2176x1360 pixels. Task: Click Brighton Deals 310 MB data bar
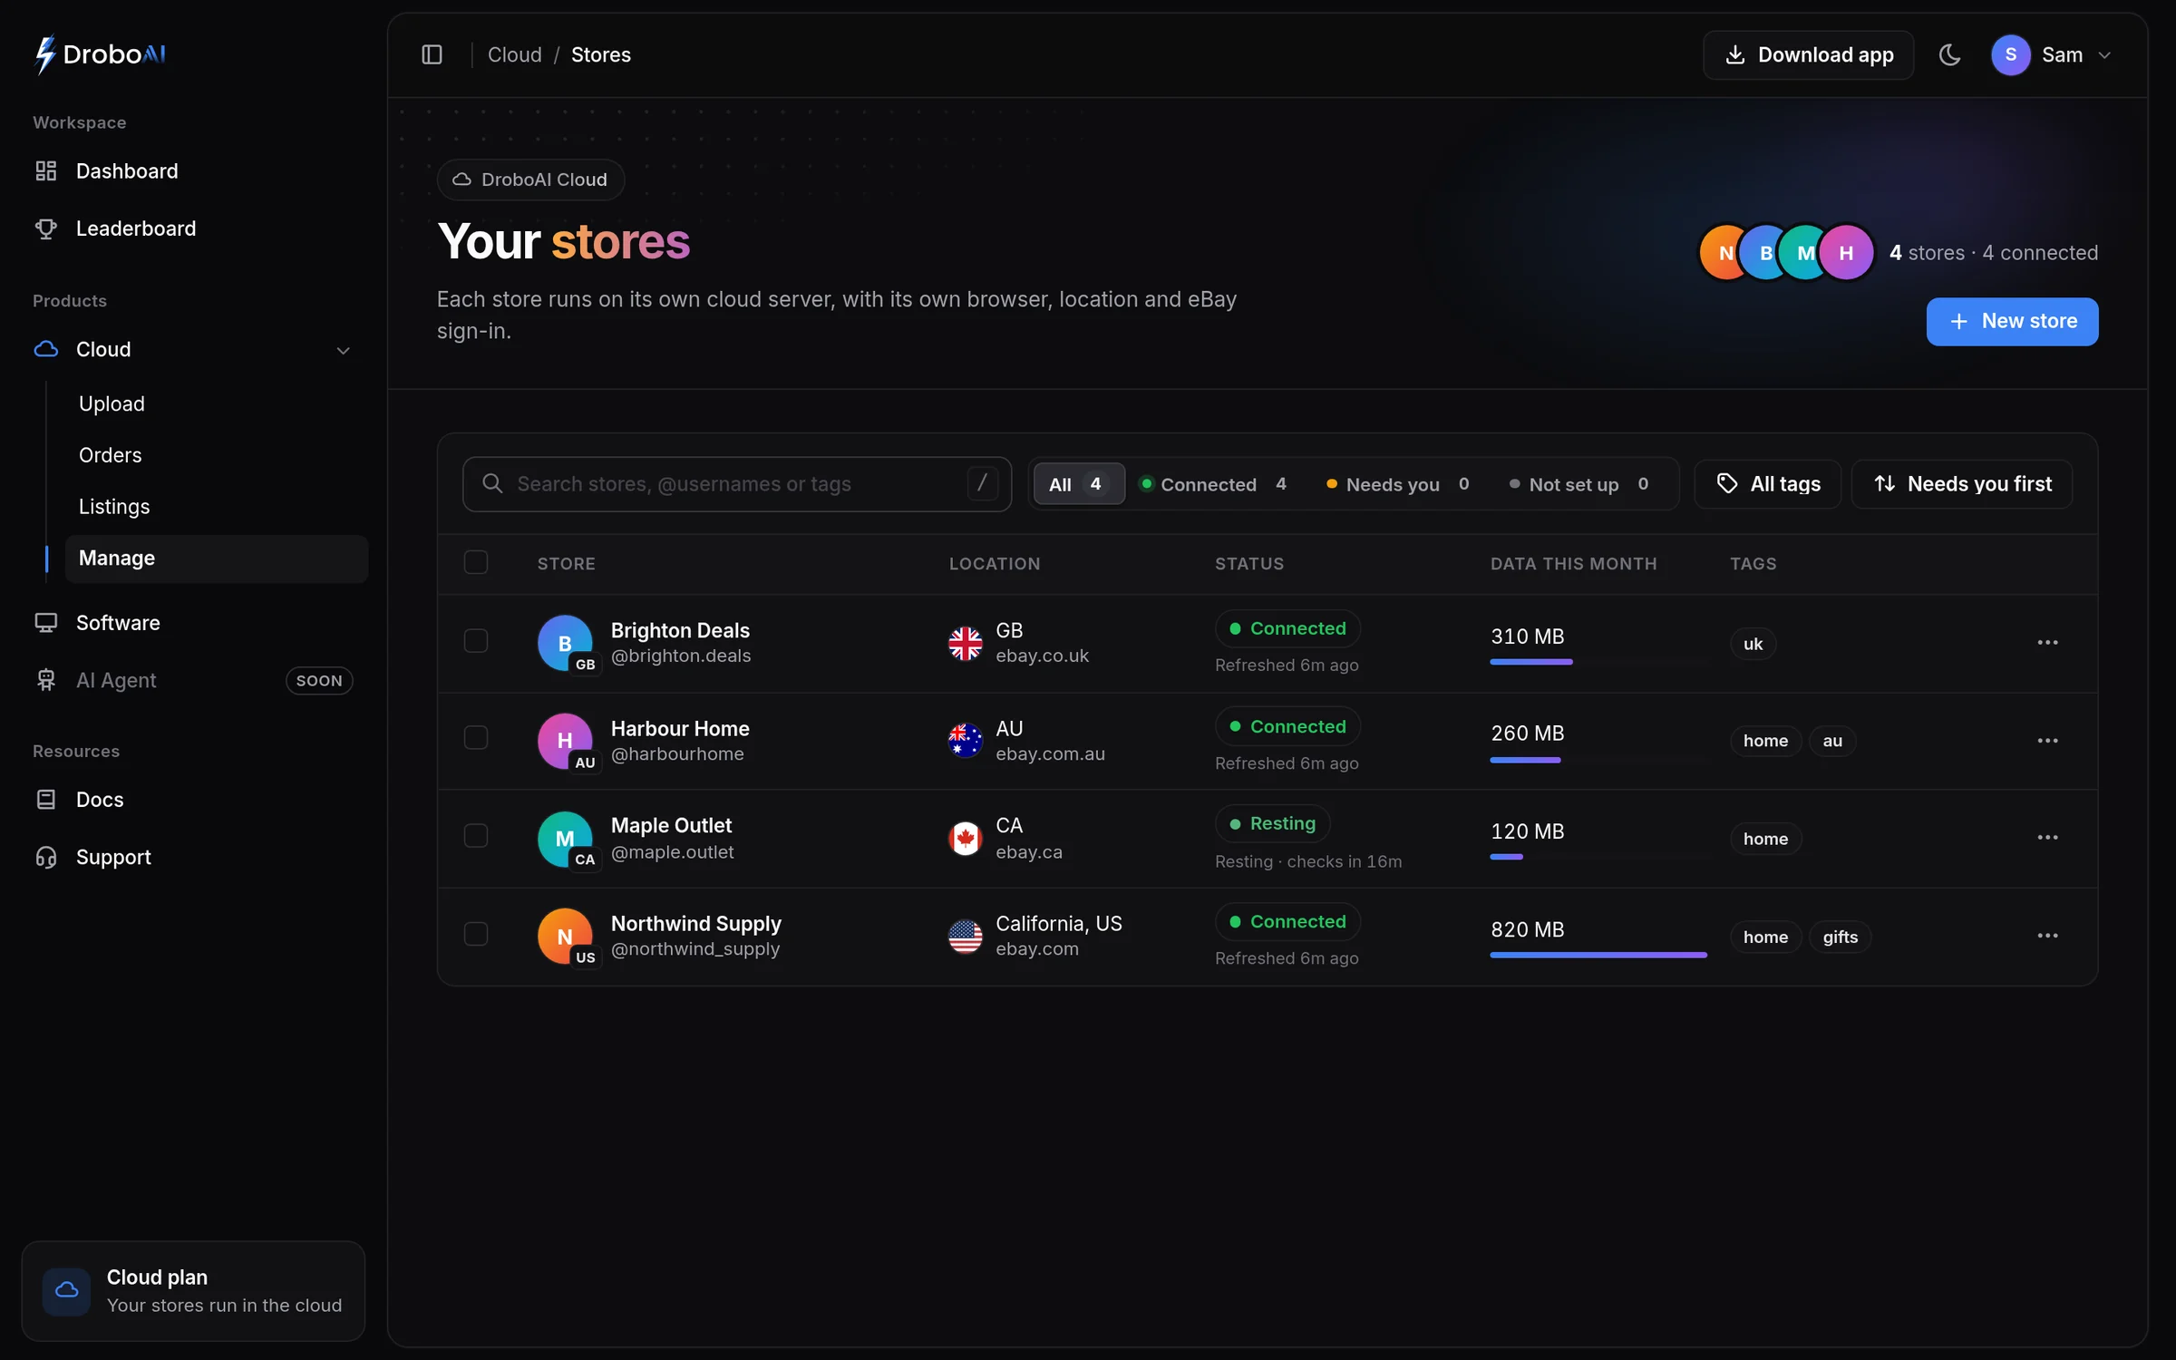[1531, 662]
